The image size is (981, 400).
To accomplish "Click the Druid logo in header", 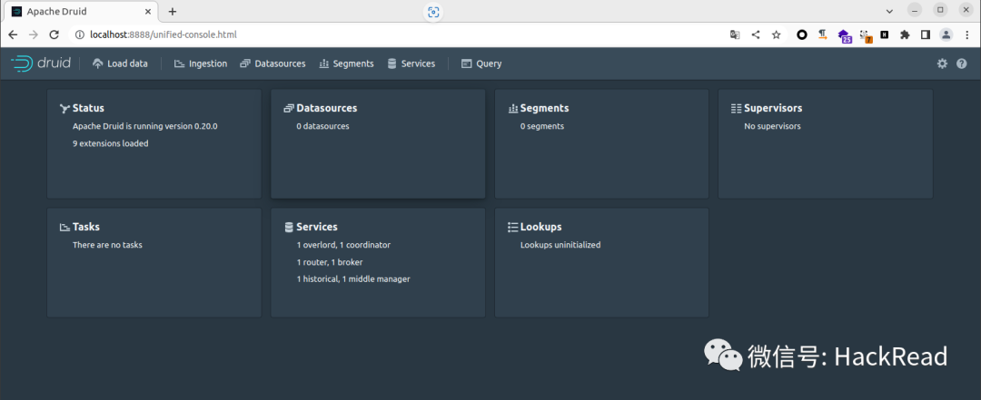I will tap(41, 63).
